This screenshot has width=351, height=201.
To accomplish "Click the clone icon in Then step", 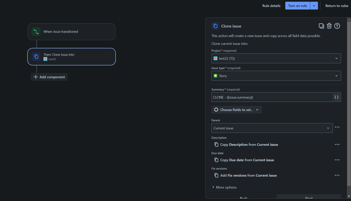I will tap(36, 56).
